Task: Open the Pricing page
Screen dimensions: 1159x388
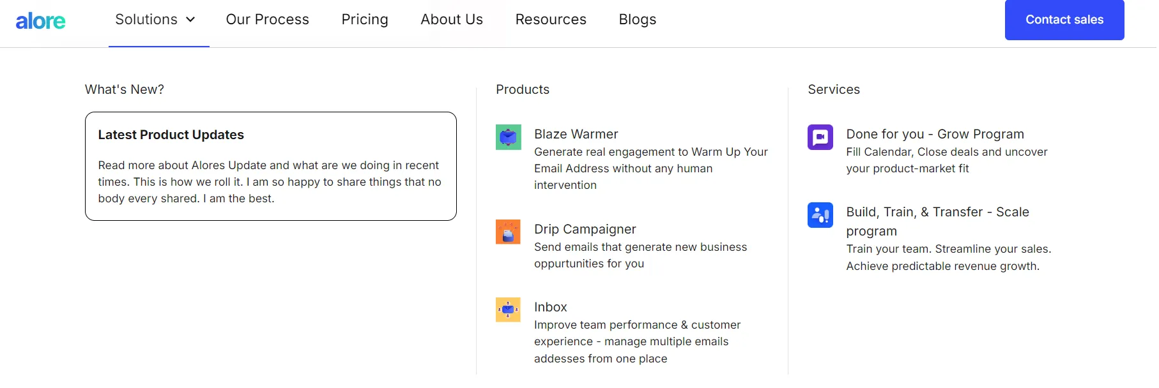Action: tap(365, 20)
